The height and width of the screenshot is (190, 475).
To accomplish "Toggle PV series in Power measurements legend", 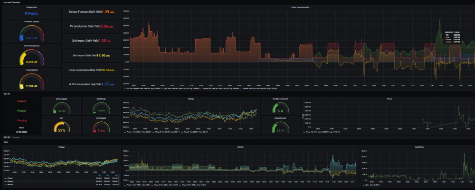I will pos(127,89).
